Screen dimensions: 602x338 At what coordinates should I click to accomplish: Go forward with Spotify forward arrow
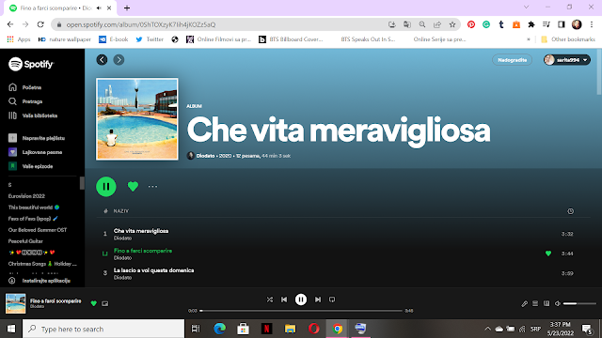click(x=119, y=60)
